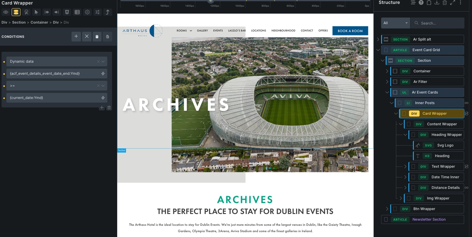This screenshot has height=237, width=472.
Task: Click lightning icon beside event_date_end field
Action: [103, 74]
